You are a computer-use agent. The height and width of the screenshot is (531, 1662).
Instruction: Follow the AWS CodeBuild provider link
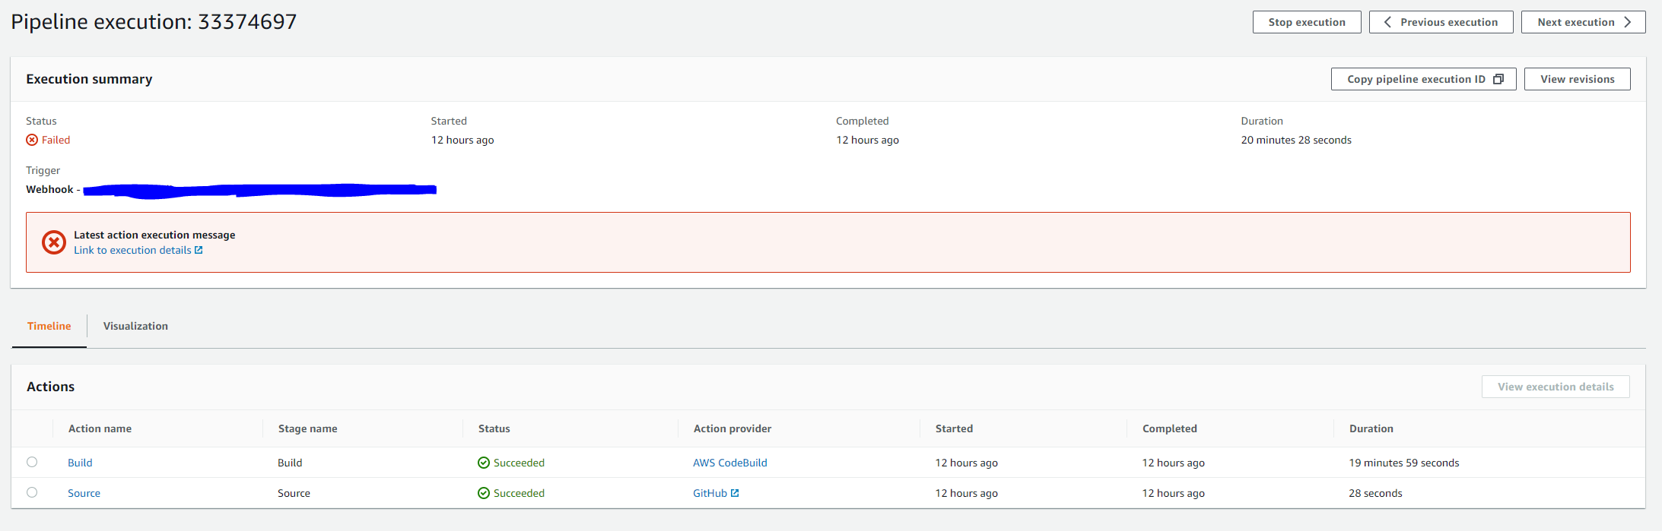tap(729, 463)
